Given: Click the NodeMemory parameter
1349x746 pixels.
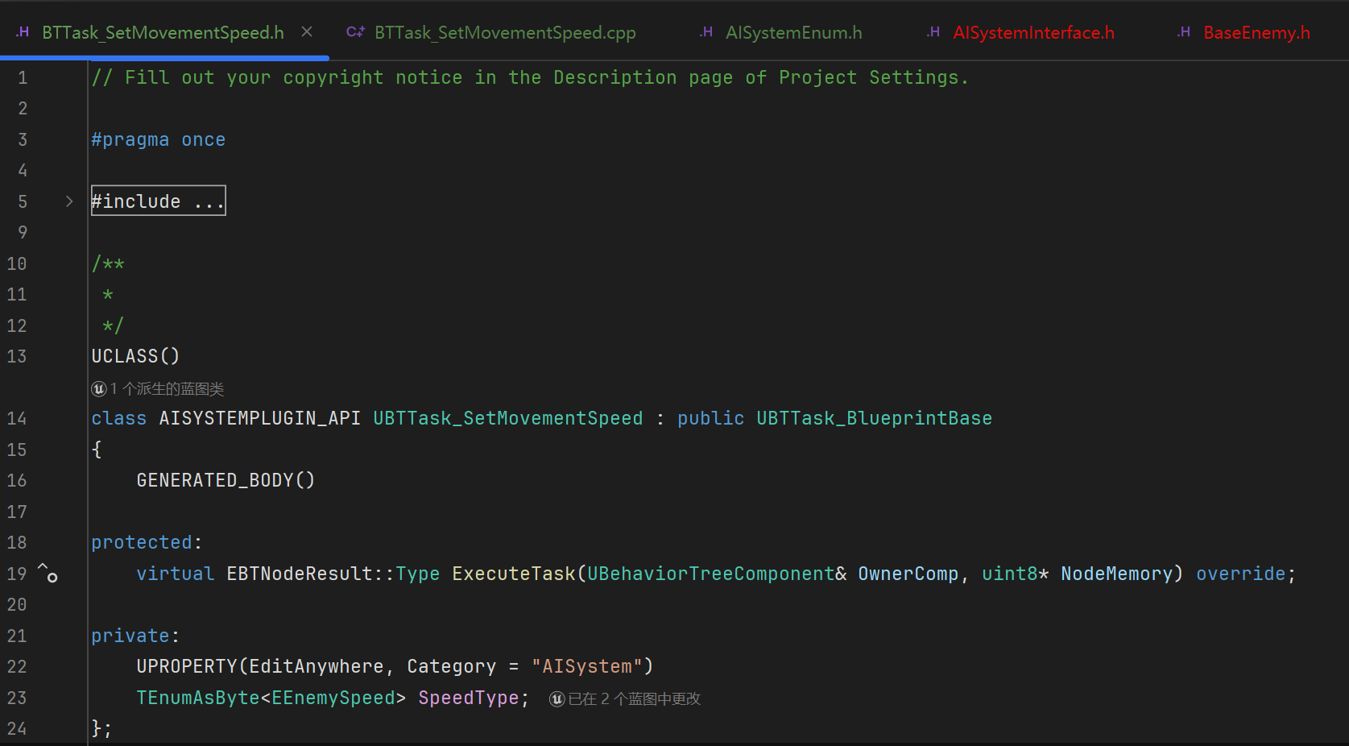Looking at the screenshot, I should 1116,574.
